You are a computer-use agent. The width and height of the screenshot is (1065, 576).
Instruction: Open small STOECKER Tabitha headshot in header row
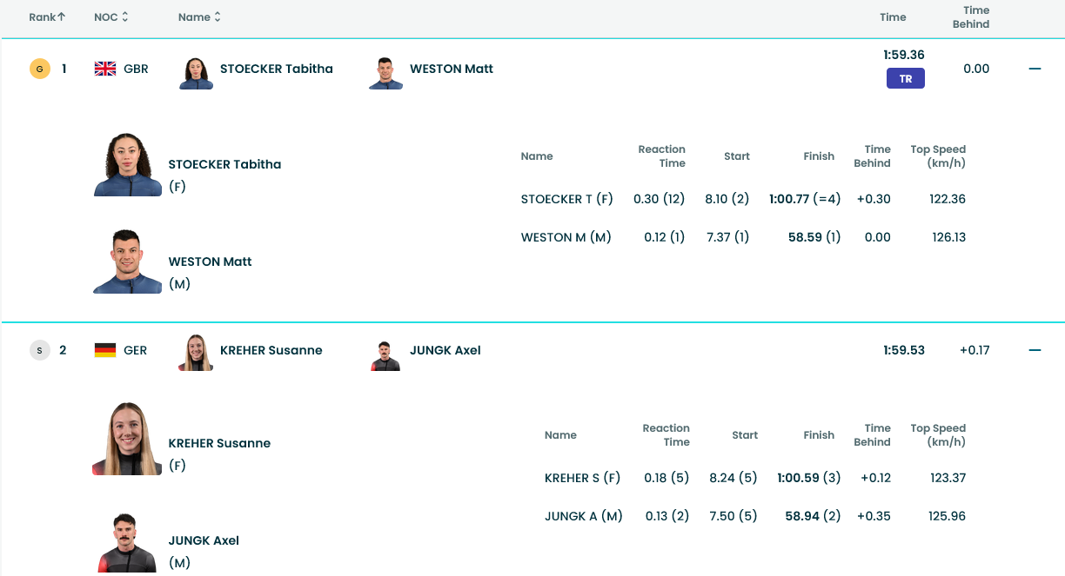coord(197,73)
